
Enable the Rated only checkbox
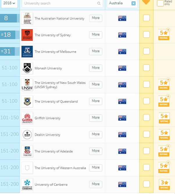pyautogui.click(x=160, y=3)
